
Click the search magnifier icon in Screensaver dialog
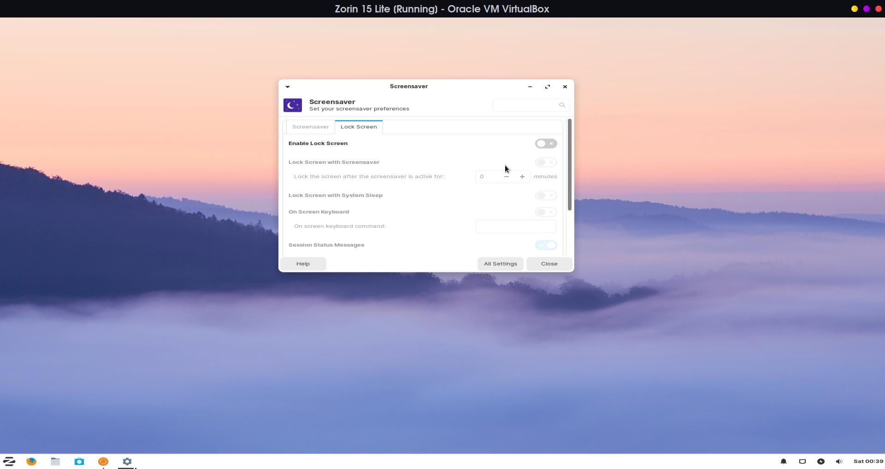[562, 105]
